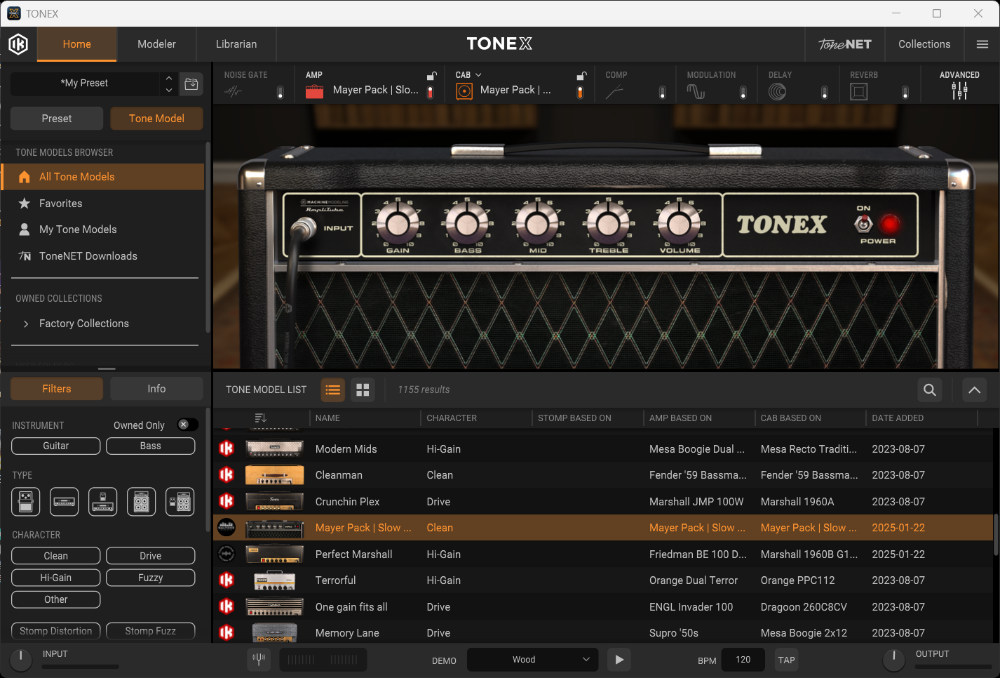Open the *My Preset name selector

[x=85, y=83]
